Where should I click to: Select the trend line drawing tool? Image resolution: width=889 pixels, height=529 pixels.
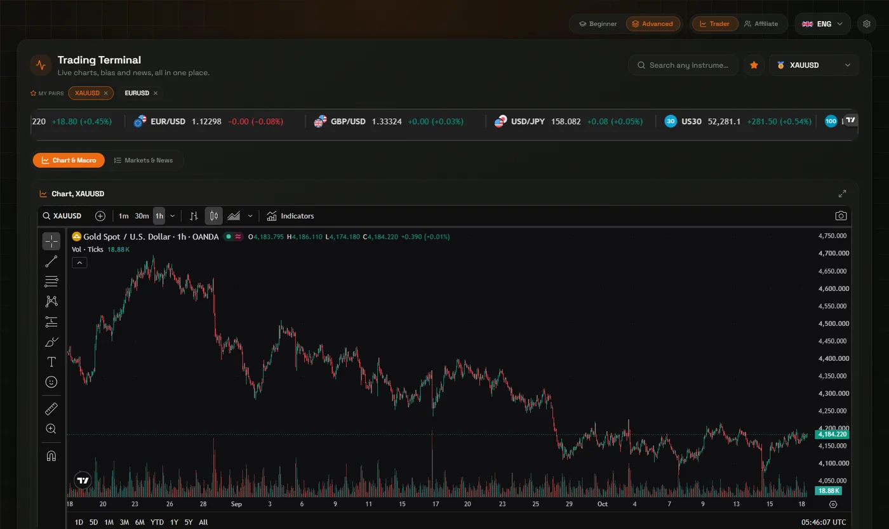click(51, 262)
